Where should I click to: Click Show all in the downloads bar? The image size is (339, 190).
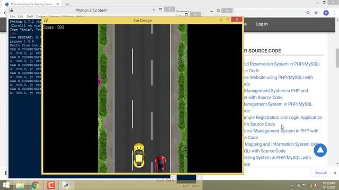(x=320, y=173)
